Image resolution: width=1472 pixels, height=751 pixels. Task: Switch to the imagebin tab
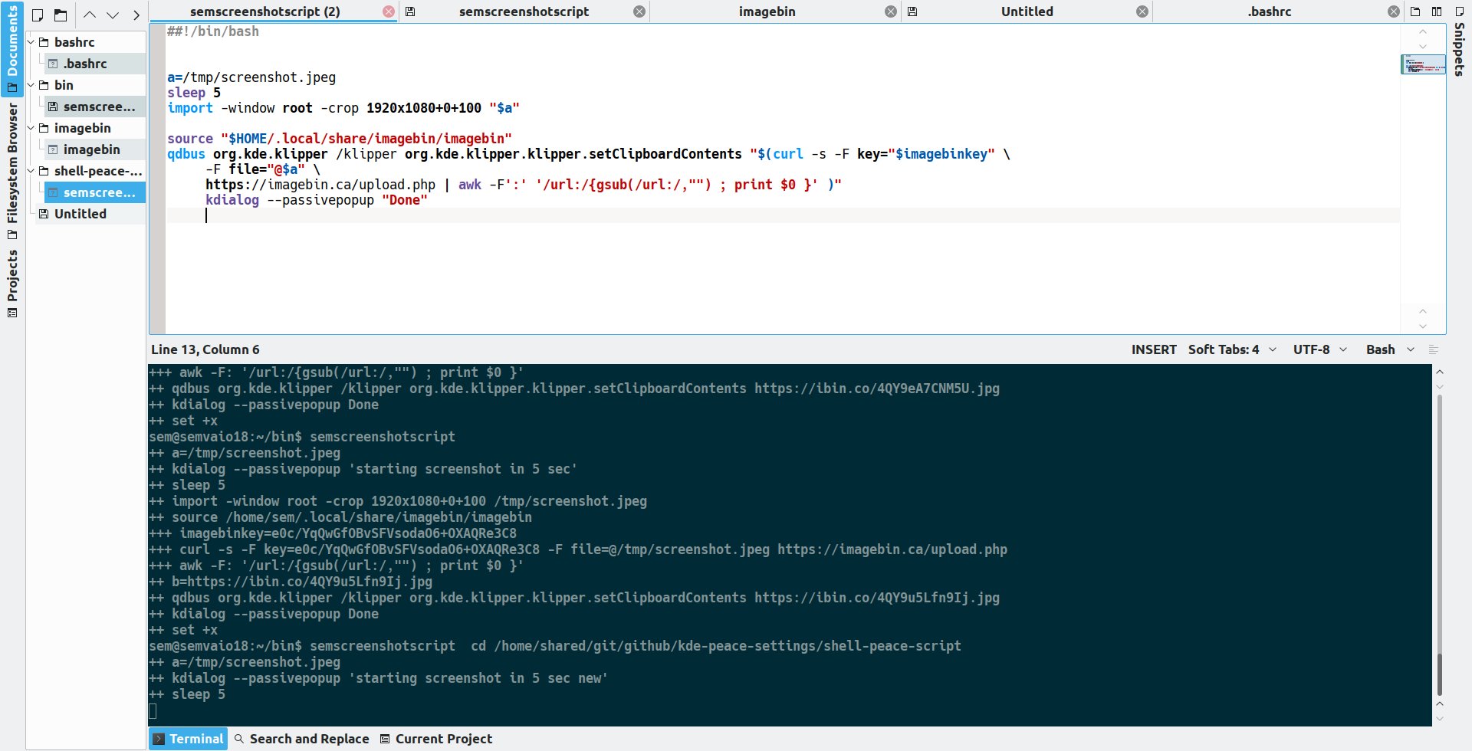point(767,11)
